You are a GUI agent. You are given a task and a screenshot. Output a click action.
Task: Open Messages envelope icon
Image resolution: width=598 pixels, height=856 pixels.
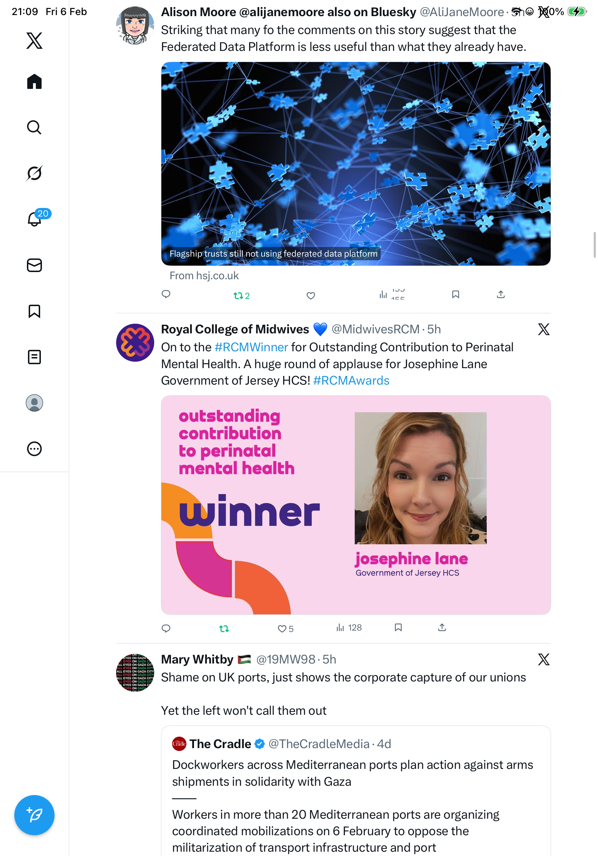pyautogui.click(x=34, y=265)
